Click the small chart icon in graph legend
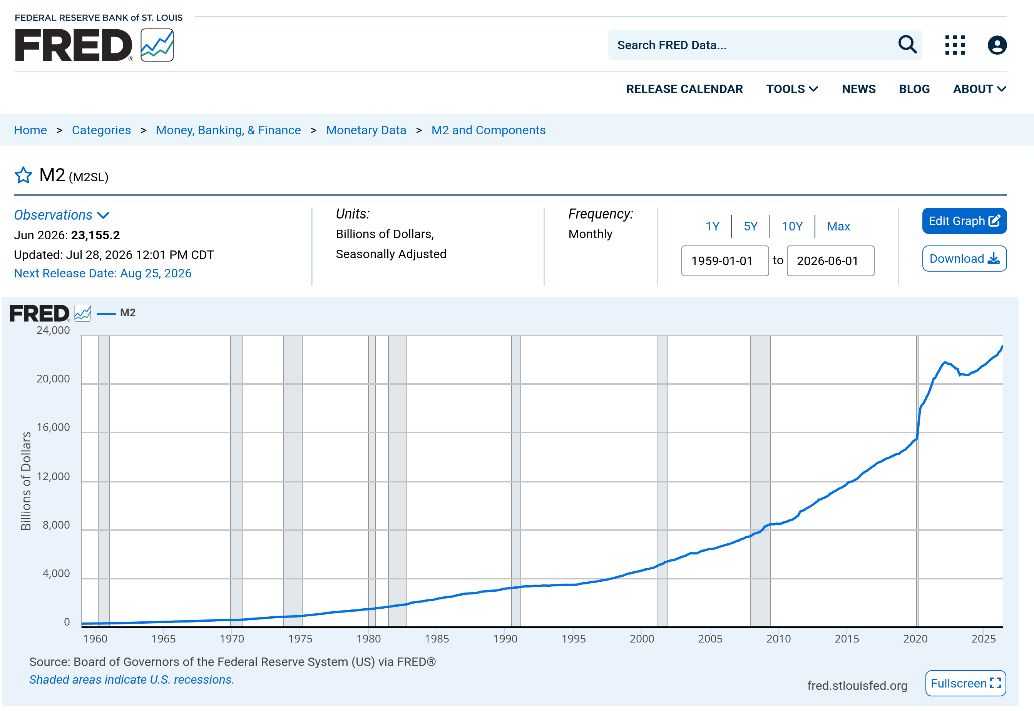The width and height of the screenshot is (1034, 711). pos(82,313)
